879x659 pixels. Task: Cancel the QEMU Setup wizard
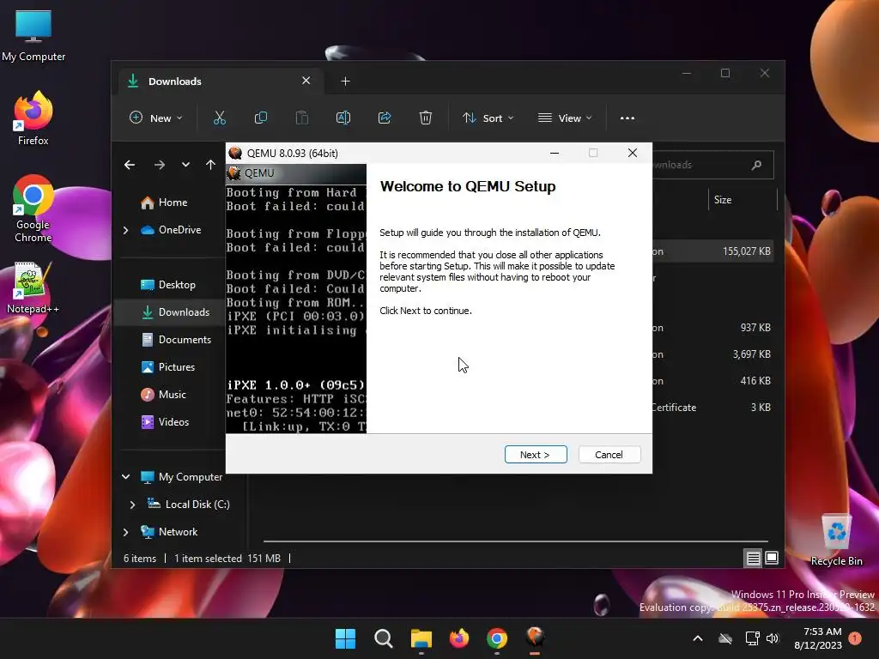[609, 455]
